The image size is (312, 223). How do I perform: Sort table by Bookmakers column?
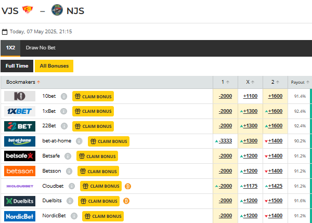click(23, 82)
